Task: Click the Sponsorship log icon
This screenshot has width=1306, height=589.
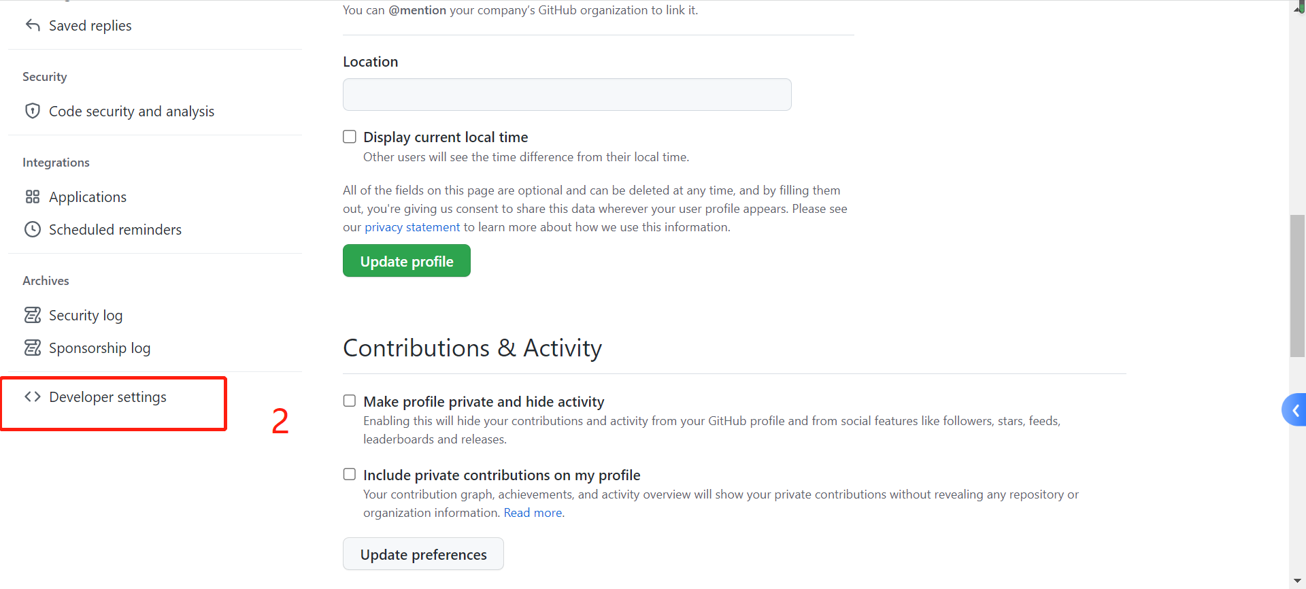Action: click(33, 348)
